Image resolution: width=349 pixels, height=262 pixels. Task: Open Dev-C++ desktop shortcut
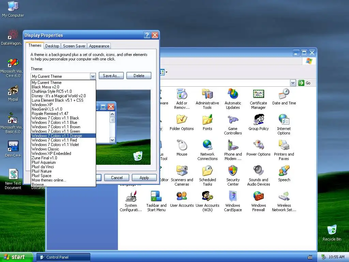(13, 149)
